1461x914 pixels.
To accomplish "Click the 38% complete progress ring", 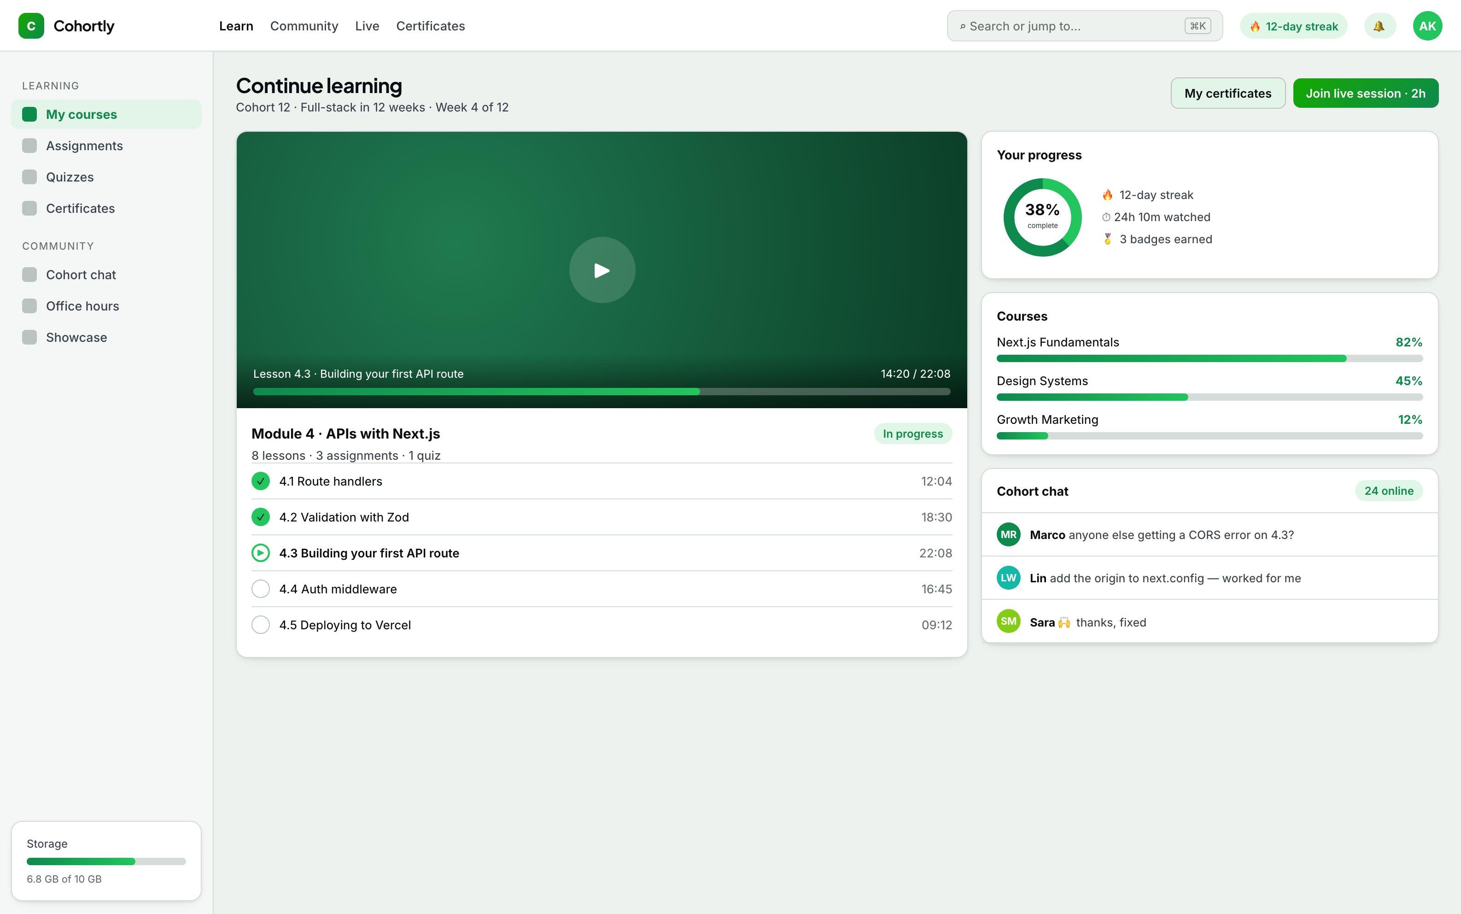I will tap(1042, 217).
